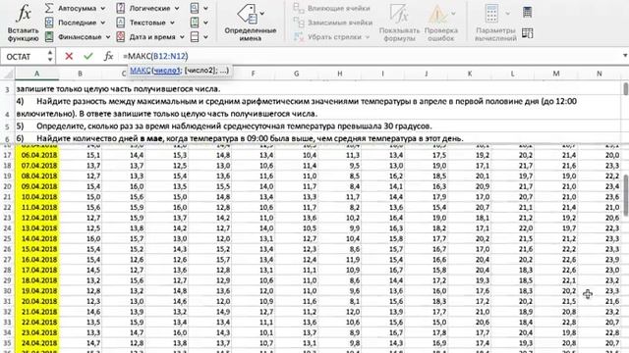Viewport: 629px width, 353px height.
Task: Select row 34 header
Action: 7,332
